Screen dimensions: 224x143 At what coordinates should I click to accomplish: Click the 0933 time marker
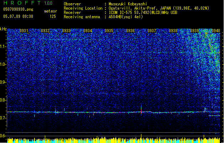coord(66,31)
